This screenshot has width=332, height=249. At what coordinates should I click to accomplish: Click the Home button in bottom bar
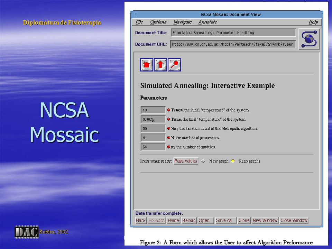coord(173,220)
